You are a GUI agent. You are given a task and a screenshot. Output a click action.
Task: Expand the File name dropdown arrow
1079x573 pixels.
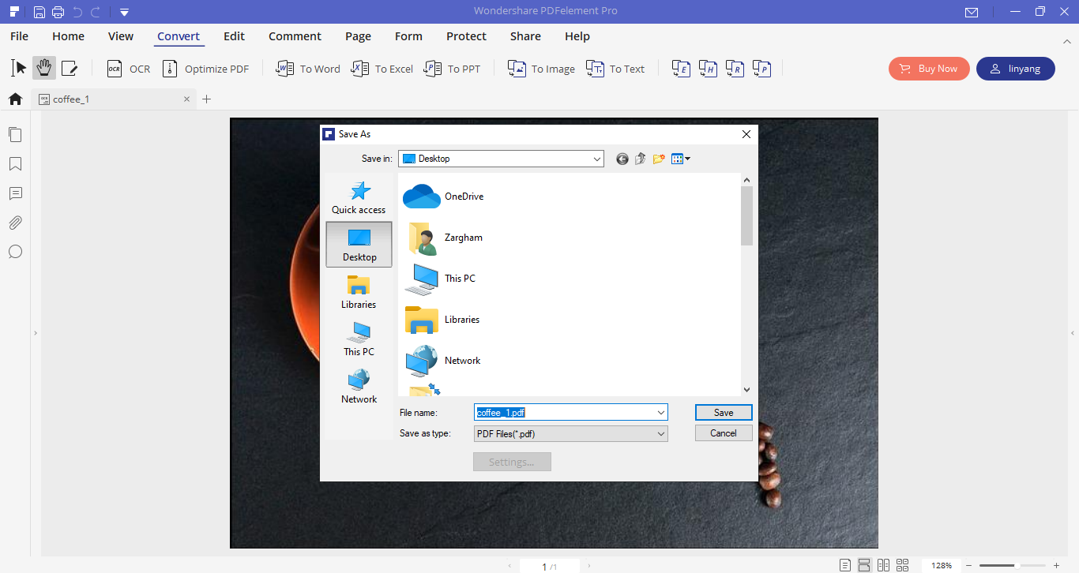[x=661, y=412]
